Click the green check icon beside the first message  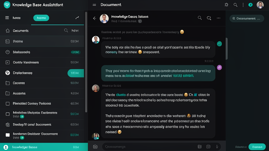click(x=219, y=44)
